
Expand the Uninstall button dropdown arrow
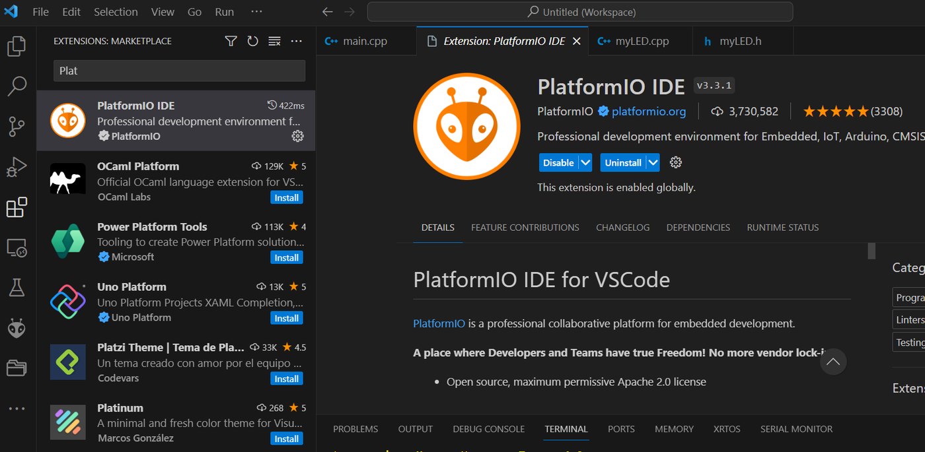tap(653, 162)
